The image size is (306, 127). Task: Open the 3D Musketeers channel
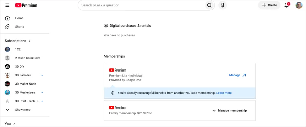[x=25, y=92]
